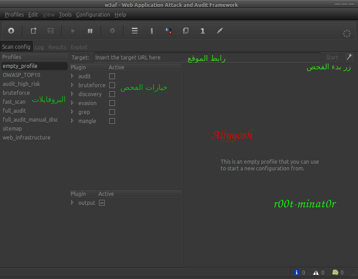358x279 pixels.
Task: Start the scan with play icon
Action: click(73, 31)
